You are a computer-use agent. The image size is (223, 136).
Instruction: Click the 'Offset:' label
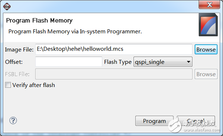(x=14, y=62)
